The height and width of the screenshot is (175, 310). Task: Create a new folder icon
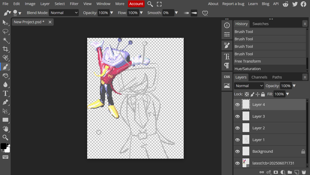click(x=290, y=172)
